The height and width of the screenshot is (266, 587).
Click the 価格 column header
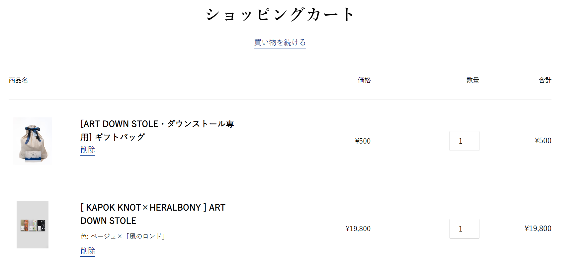tap(364, 80)
